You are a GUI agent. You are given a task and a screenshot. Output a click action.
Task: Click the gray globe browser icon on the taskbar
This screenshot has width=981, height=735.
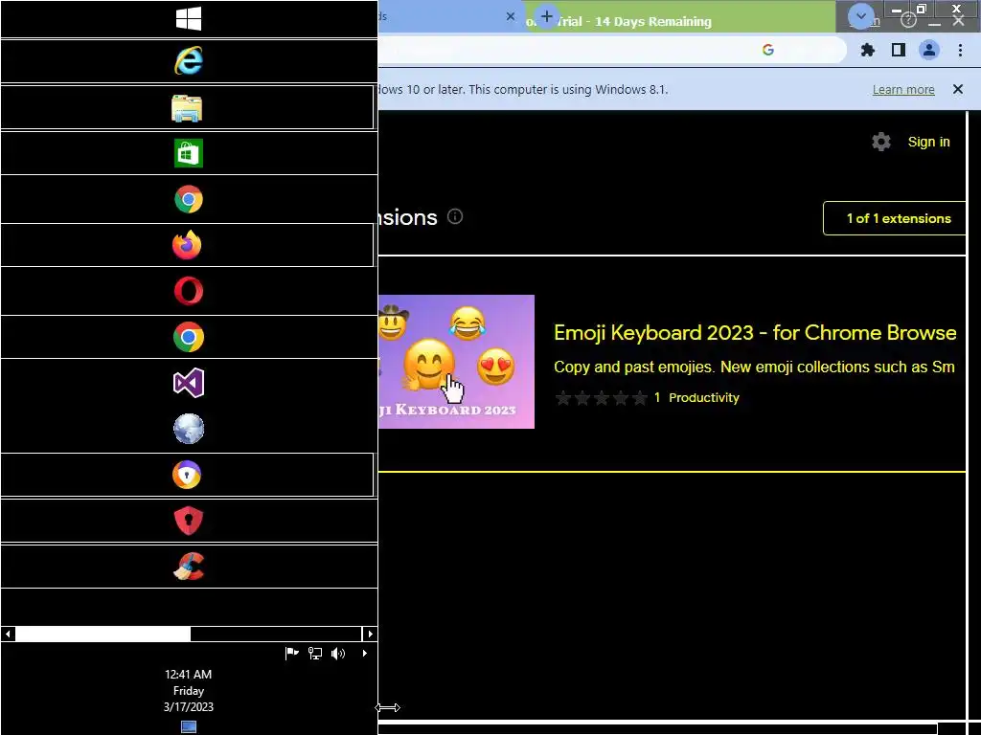[x=189, y=429]
